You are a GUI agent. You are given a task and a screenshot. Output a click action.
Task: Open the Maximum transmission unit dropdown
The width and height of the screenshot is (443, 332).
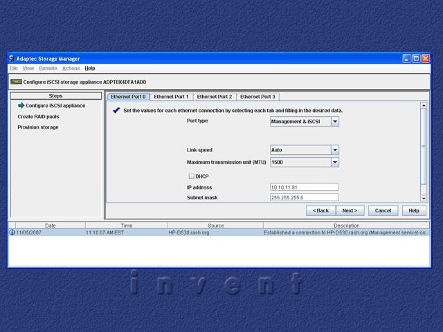coord(335,163)
